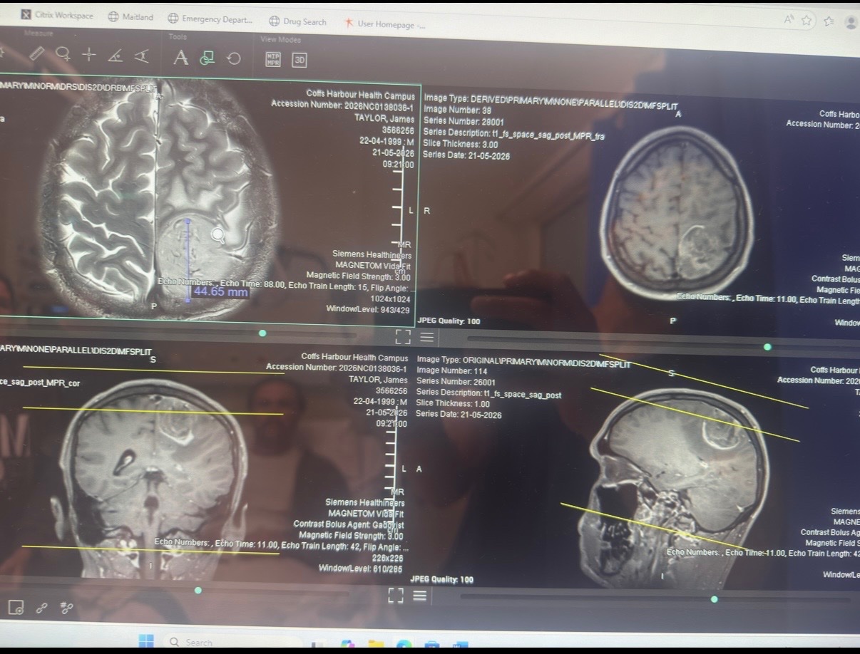This screenshot has height=654, width=860.
Task: Open the top-left viewport hamburger menu
Action: (426, 337)
